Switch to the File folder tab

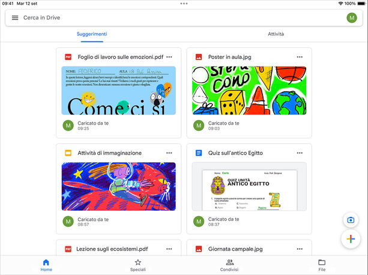pyautogui.click(x=322, y=265)
